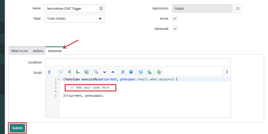268x134 pixels.
Task: Switch to the Actions tab
Action: pos(38,51)
